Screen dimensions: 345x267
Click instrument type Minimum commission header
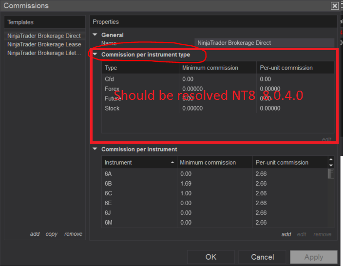click(x=218, y=68)
